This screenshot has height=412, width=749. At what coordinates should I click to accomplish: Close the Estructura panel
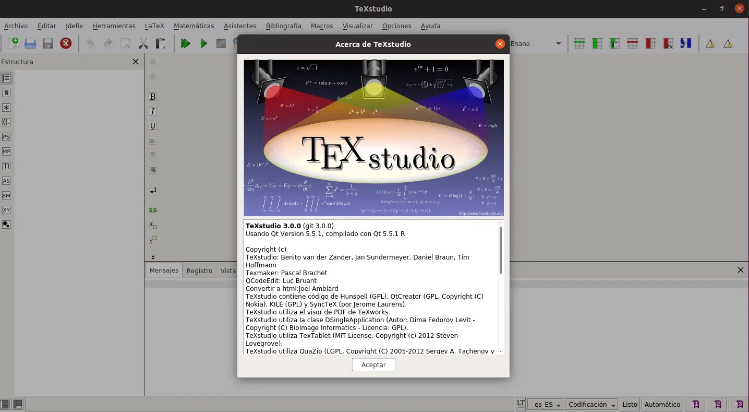[x=136, y=62]
